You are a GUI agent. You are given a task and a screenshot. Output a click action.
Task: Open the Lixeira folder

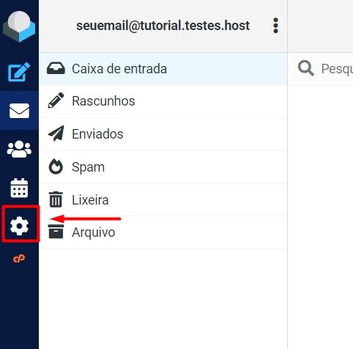coord(163,200)
